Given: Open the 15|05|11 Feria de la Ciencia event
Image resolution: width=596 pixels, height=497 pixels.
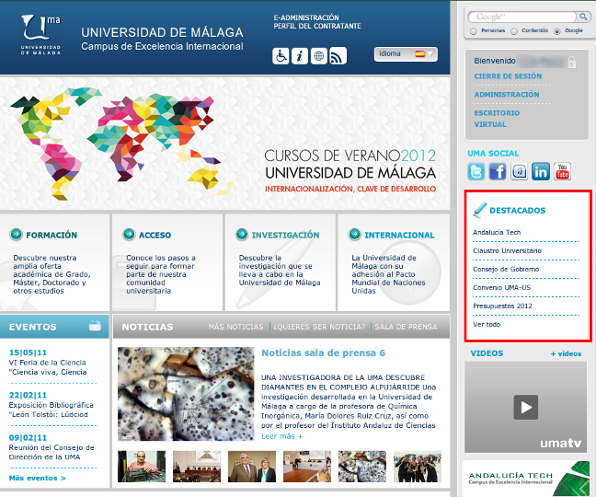Looking at the screenshot, I should pyautogui.click(x=48, y=363).
